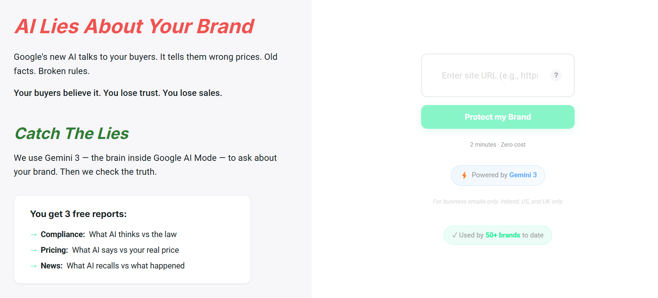Click the 50+ brands highlighted text
This screenshot has height=298, width=658.
[x=503, y=235]
